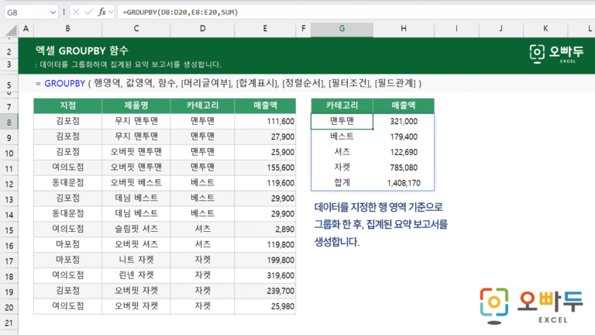Click the 제품명 table header cell
Viewport: 595px width, 335px height.
(x=136, y=105)
